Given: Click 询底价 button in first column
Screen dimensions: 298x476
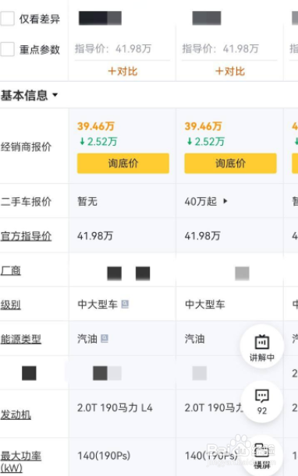Looking at the screenshot, I should [x=122, y=164].
